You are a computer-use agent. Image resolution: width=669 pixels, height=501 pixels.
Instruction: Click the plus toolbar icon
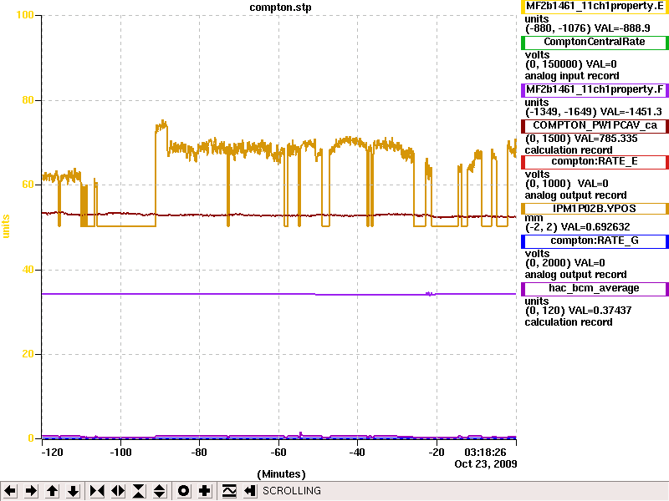pos(204,491)
